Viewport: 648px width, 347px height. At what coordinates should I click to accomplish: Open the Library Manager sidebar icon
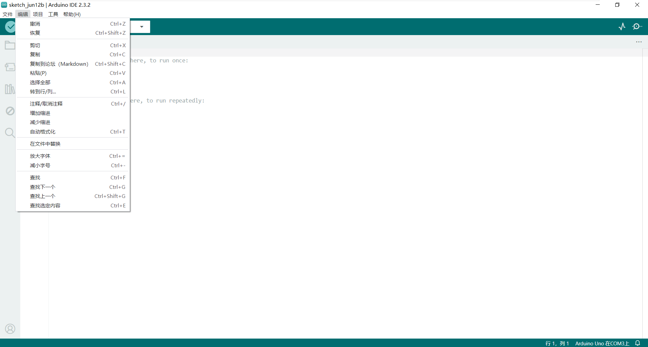pyautogui.click(x=10, y=89)
